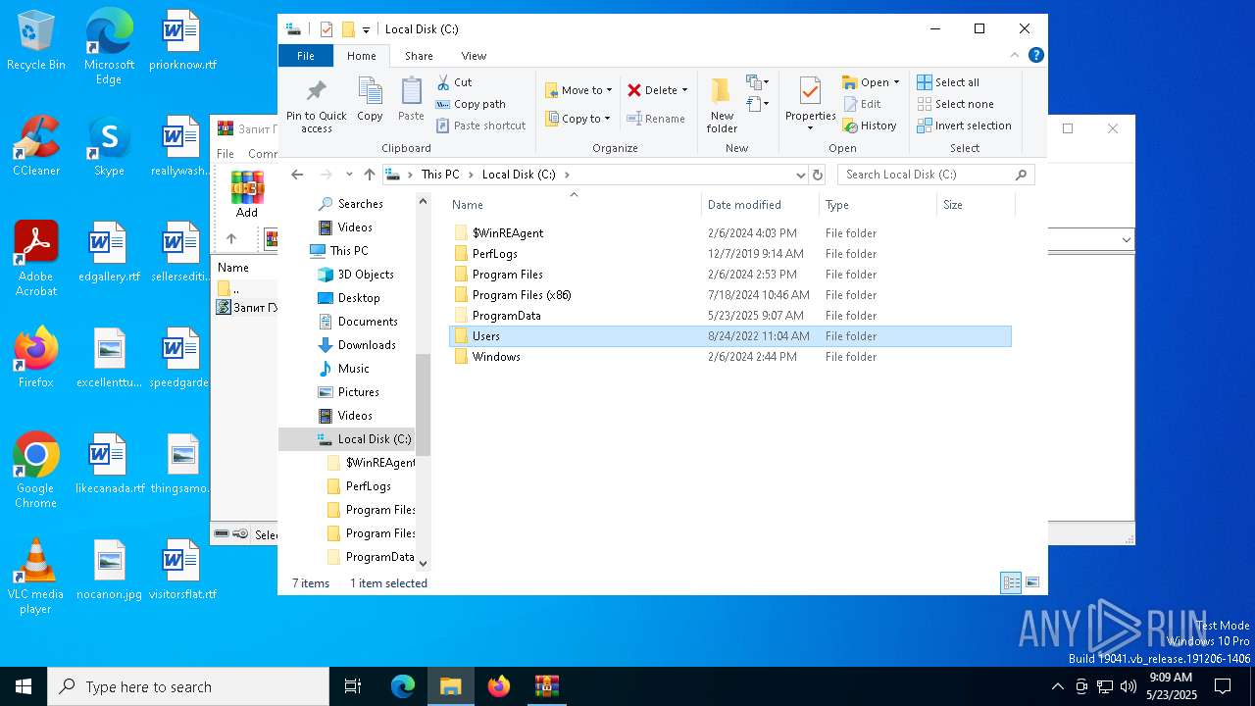
Task: Select Downloads in navigation pane
Action: pyautogui.click(x=367, y=345)
